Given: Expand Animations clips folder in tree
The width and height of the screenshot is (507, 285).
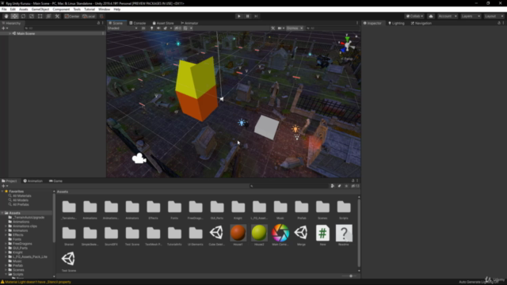Looking at the screenshot, I should point(6,226).
